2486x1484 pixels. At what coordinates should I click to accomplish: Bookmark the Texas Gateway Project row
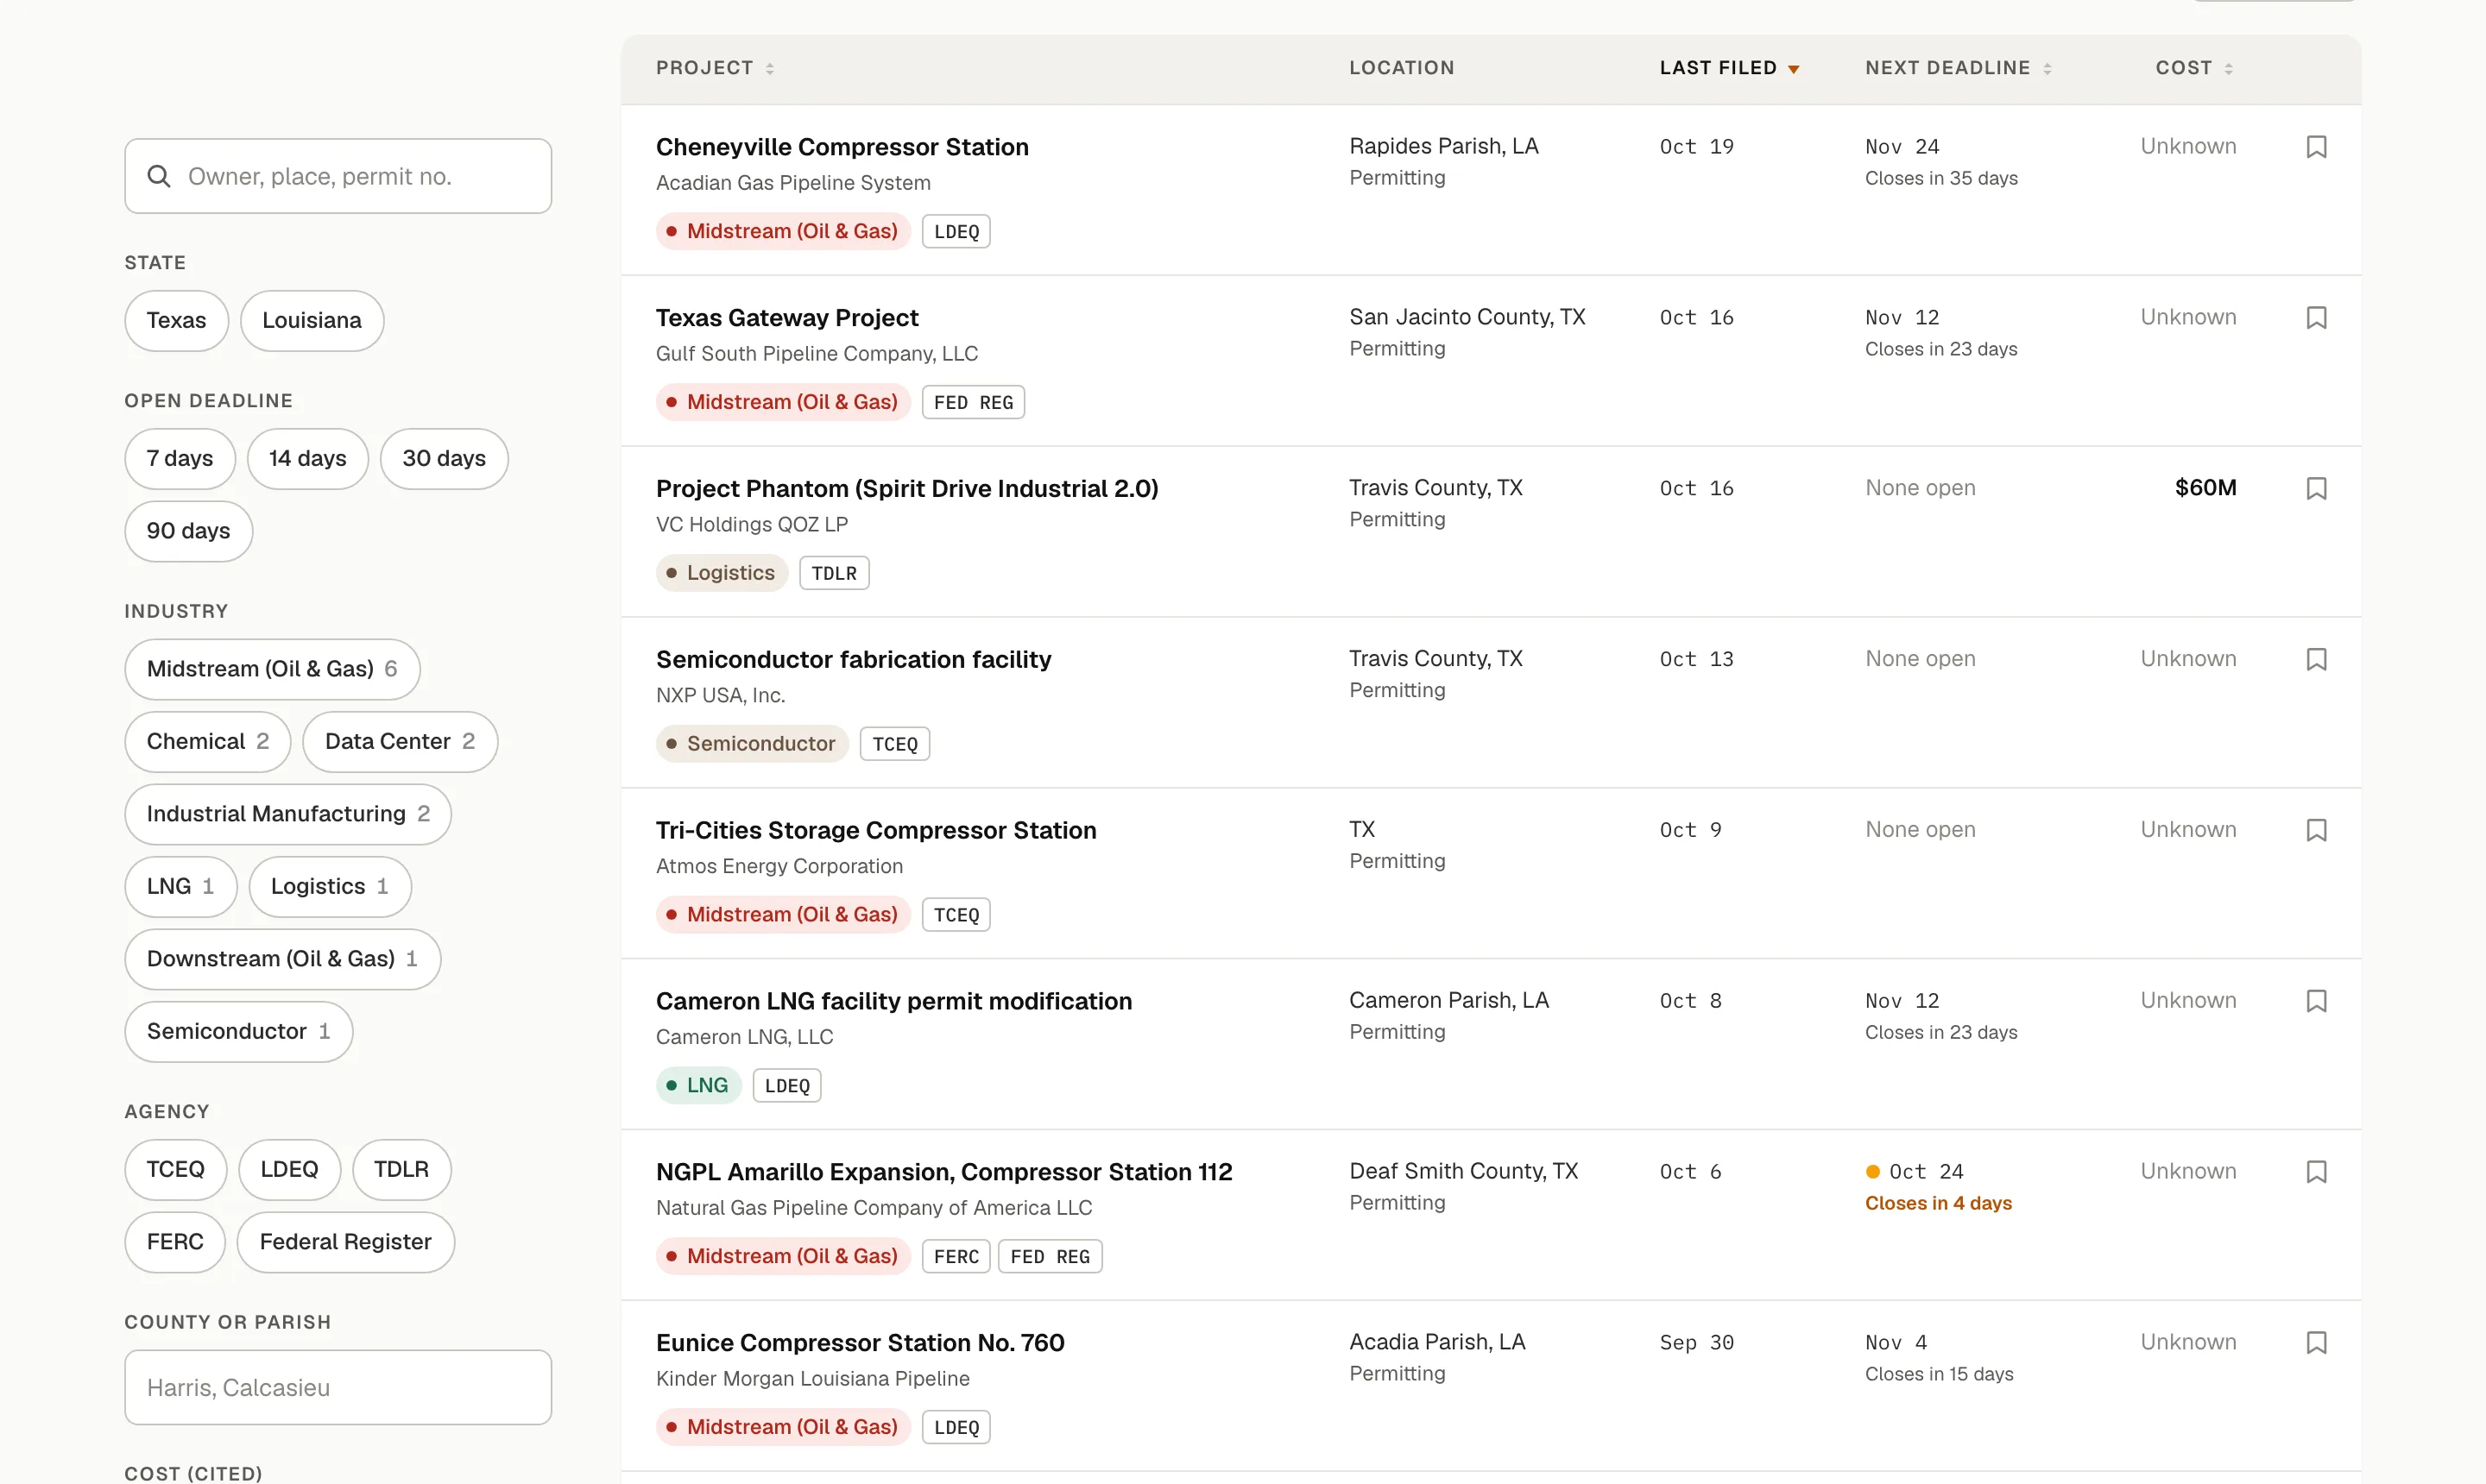[x=2316, y=318]
